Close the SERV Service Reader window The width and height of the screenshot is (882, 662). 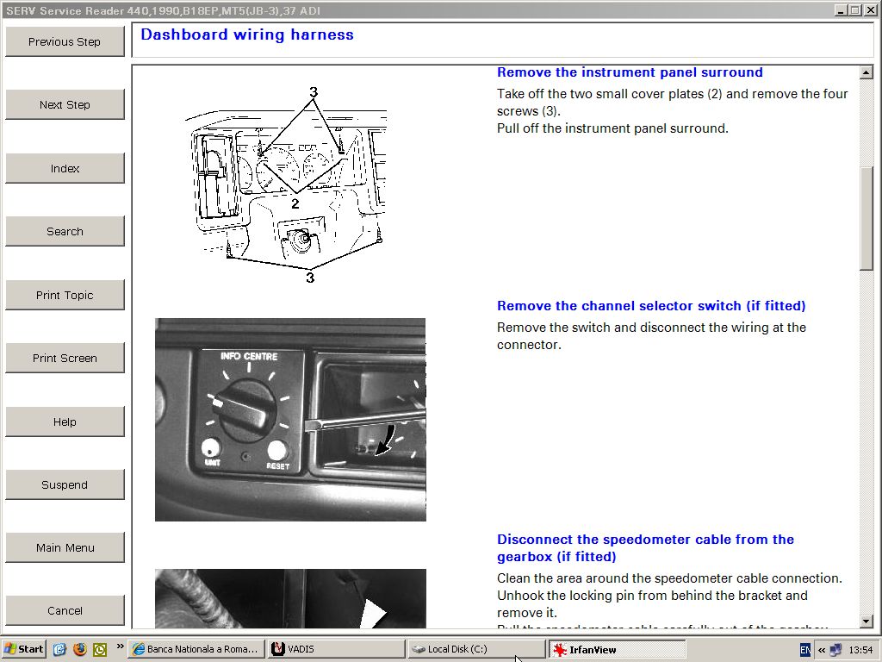869,10
